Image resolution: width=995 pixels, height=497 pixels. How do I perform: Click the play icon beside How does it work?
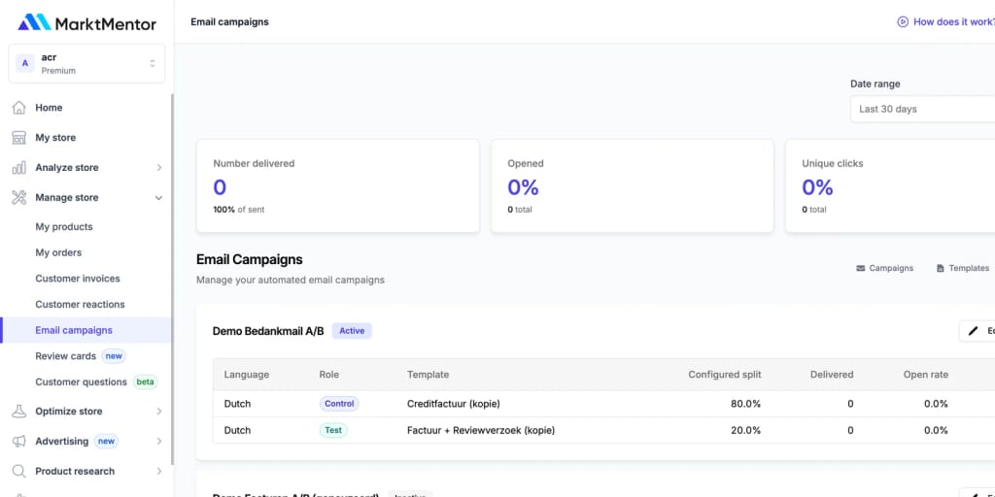903,21
